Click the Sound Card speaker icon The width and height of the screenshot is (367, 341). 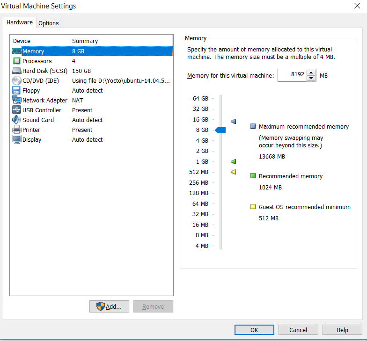(17, 120)
